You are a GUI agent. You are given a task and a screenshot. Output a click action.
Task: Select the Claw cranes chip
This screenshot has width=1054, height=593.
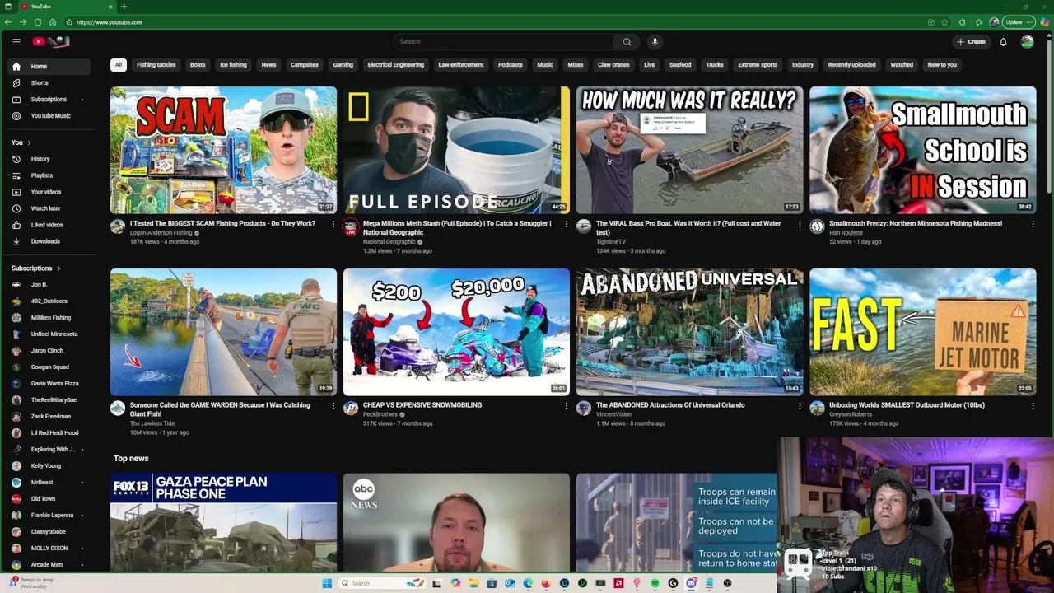tap(613, 65)
